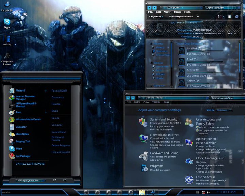Image resolution: width=245 pixels, height=196 pixels.
Task: Collapse the Hard Disk Drives group
Action: click(x=176, y=44)
